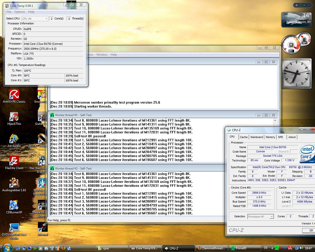Screen dimensions: 315x252
Task: Click the Show Desktop quick launch icon
Action: click(x=18, y=248)
